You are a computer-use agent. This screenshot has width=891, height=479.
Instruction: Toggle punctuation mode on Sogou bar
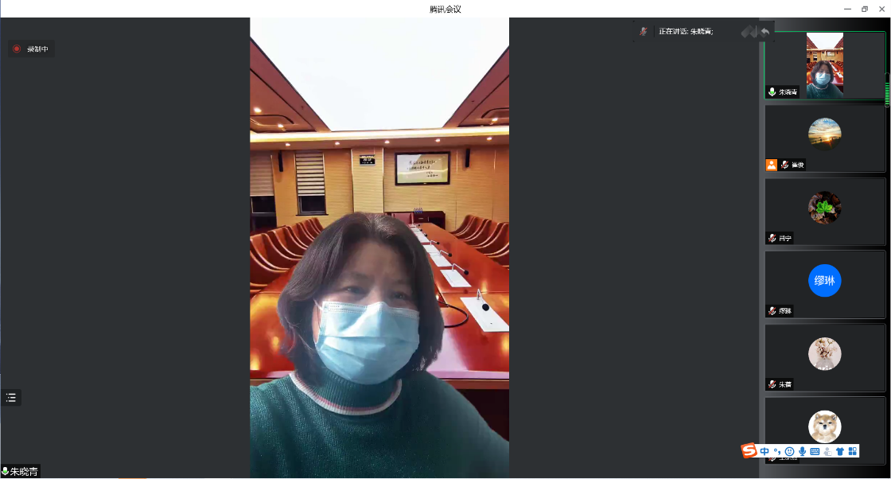[x=777, y=451]
